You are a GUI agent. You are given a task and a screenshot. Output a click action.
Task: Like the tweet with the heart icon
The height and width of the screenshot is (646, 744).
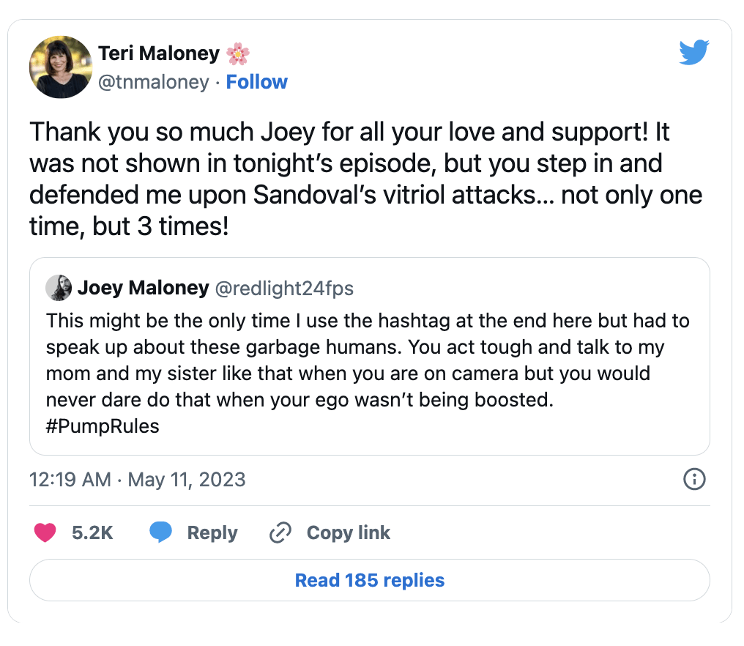(45, 532)
